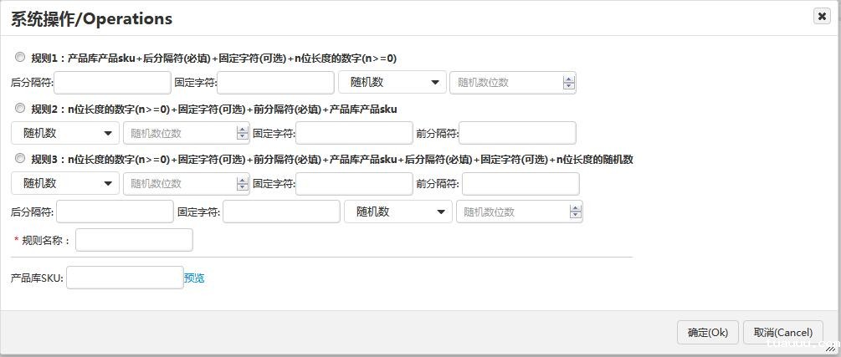Open the 随机数 dropdown in rule 1
The height and width of the screenshot is (357, 841).
pos(392,82)
